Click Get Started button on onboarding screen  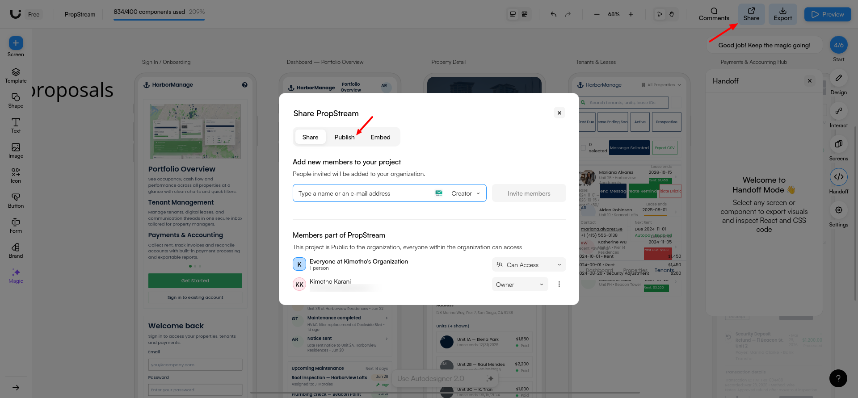tap(195, 281)
